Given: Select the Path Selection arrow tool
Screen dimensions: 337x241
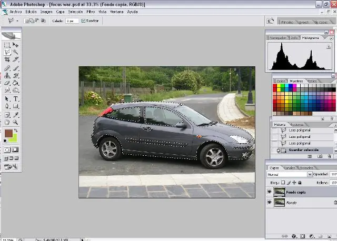Looking at the screenshot, I should (x=7, y=99).
